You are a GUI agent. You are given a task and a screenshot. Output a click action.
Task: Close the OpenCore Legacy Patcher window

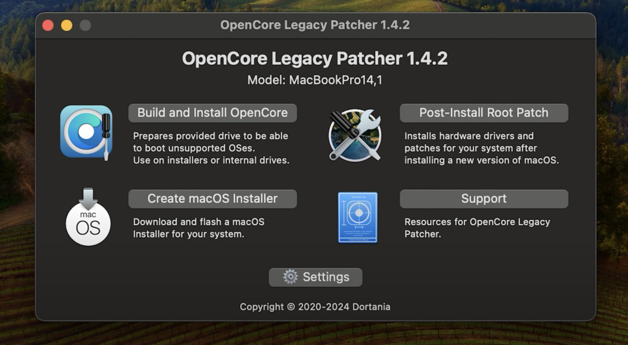pos(48,25)
